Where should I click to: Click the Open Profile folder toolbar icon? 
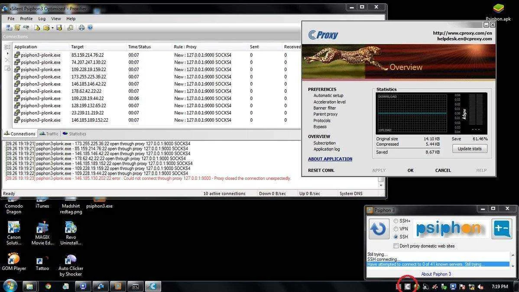click(x=46, y=28)
